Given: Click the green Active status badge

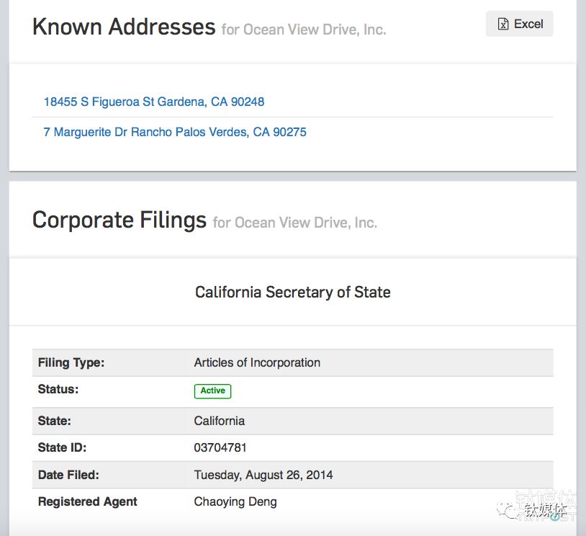Looking at the screenshot, I should click(x=212, y=390).
